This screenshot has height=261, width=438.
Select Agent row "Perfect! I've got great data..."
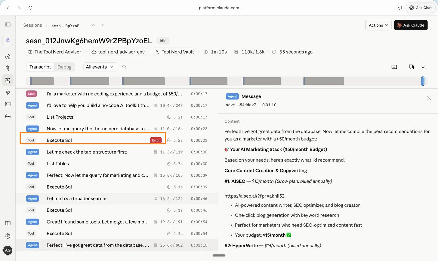(117, 245)
